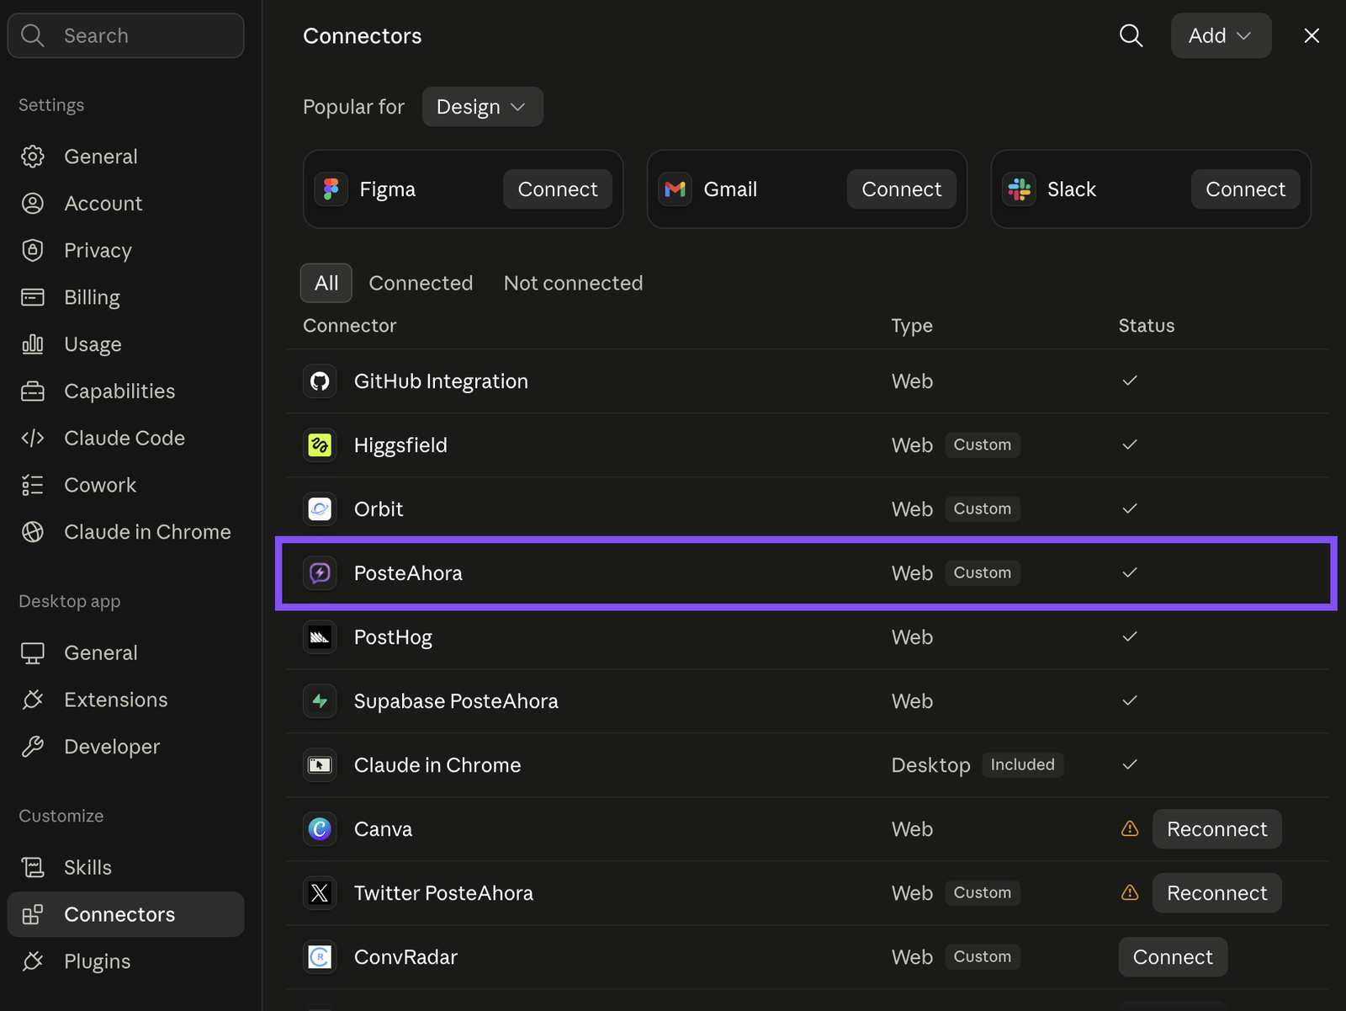Open General under Settings
The height and width of the screenshot is (1011, 1346).
point(125,157)
